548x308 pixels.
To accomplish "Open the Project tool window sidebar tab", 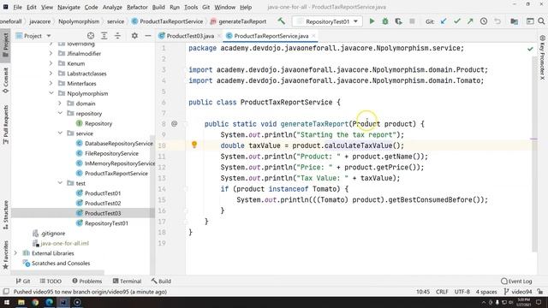I will (6, 44).
